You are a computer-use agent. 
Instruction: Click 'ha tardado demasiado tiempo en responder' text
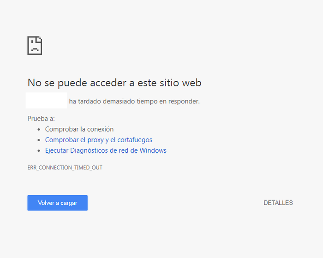134,102
